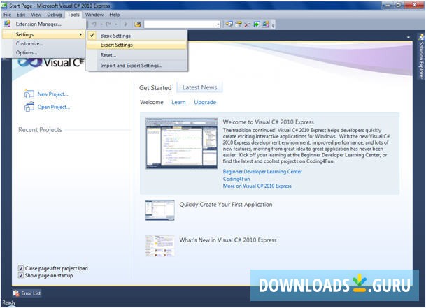
Task: Open the toolbar options overflow arrow
Action: tap(273, 25)
